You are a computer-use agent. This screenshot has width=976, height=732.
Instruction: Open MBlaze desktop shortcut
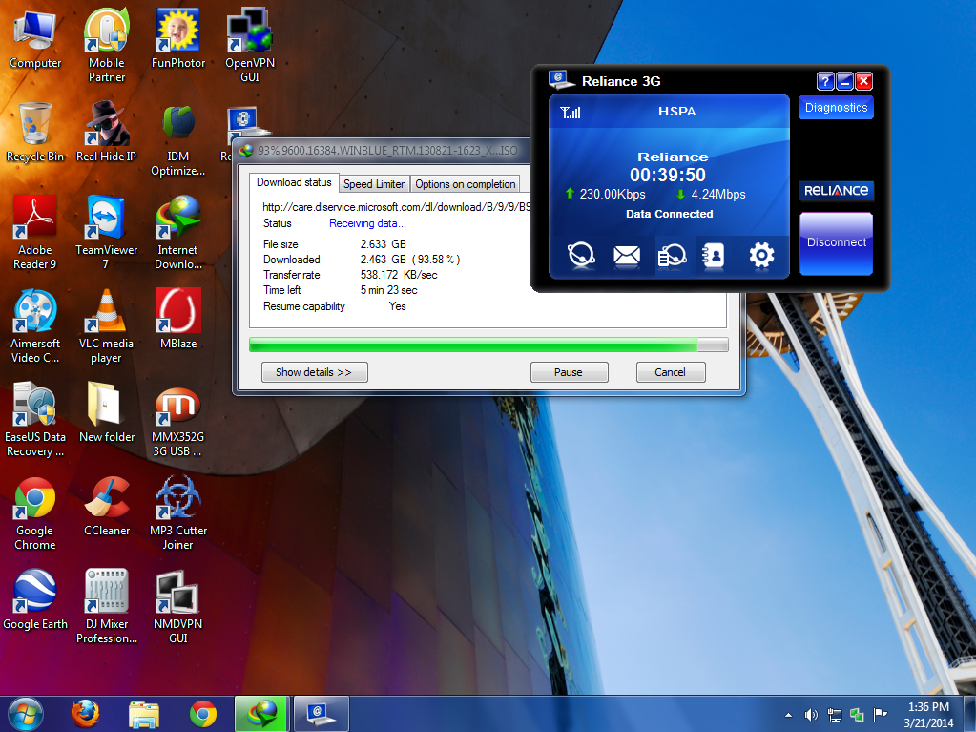coord(178,320)
